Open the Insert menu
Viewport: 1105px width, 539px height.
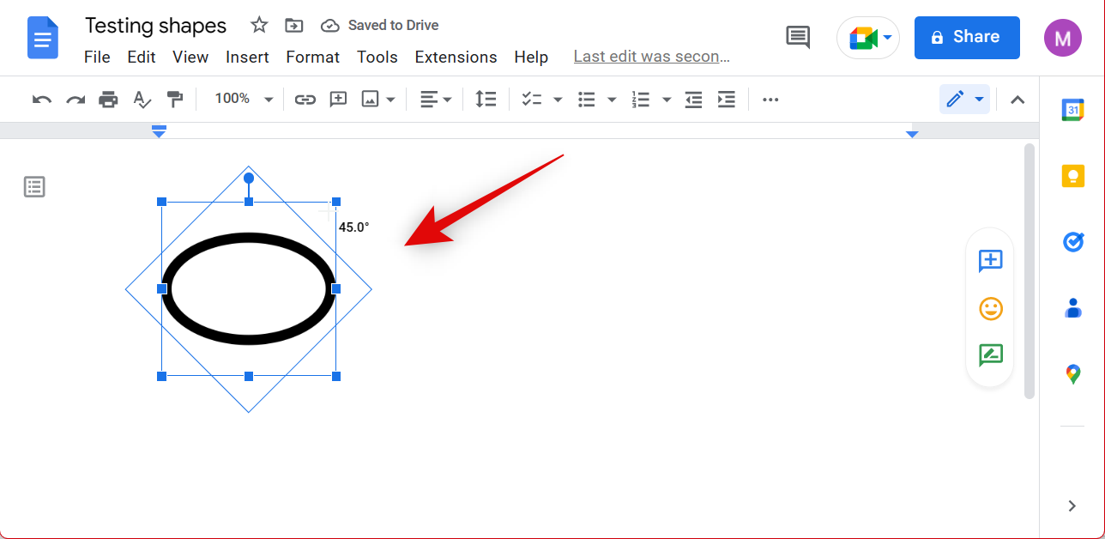click(x=247, y=58)
